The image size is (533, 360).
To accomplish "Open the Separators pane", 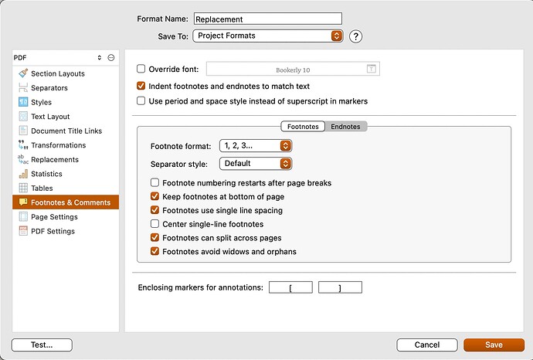I will click(x=66, y=88).
